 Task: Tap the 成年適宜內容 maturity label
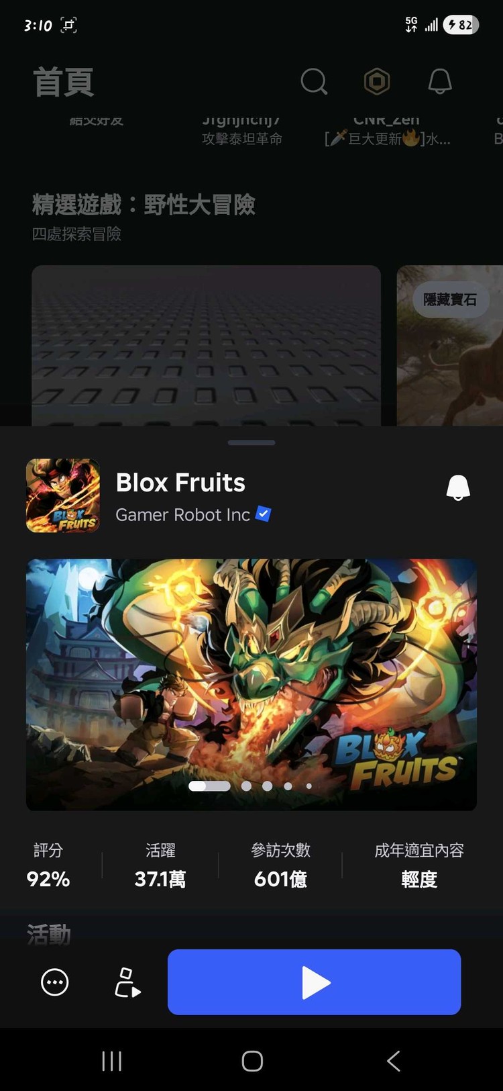(419, 851)
